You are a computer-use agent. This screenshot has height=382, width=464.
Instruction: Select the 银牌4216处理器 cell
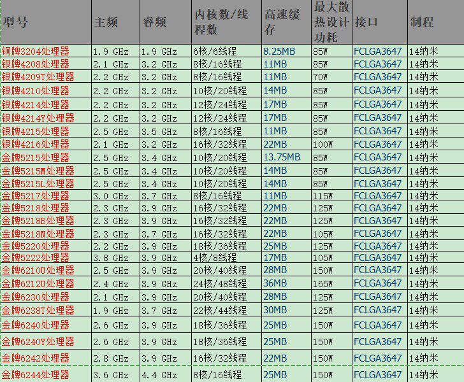click(x=46, y=144)
